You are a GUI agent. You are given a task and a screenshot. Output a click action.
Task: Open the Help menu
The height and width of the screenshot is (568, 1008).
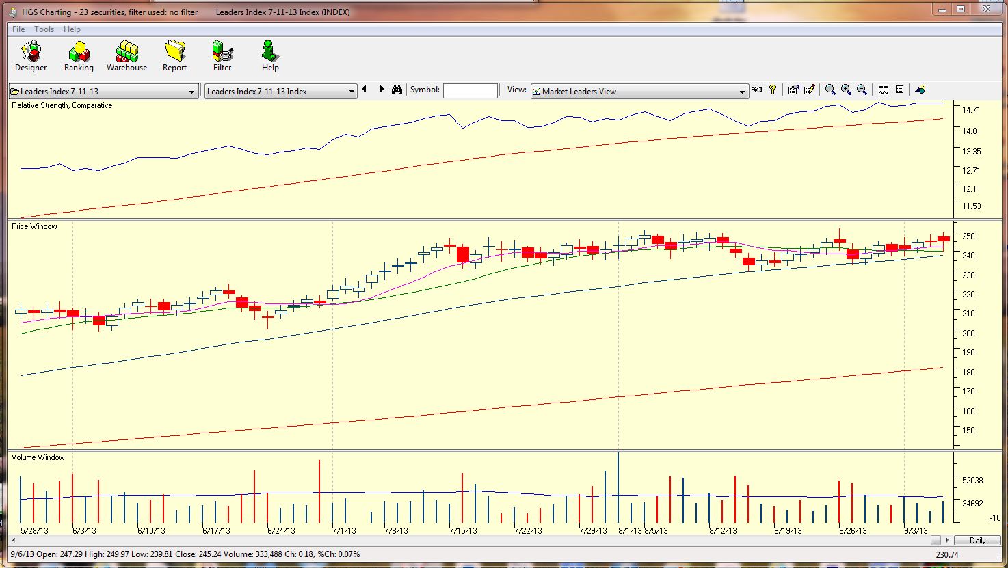point(72,29)
